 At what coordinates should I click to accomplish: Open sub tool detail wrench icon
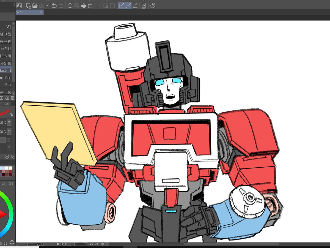(x=12, y=157)
